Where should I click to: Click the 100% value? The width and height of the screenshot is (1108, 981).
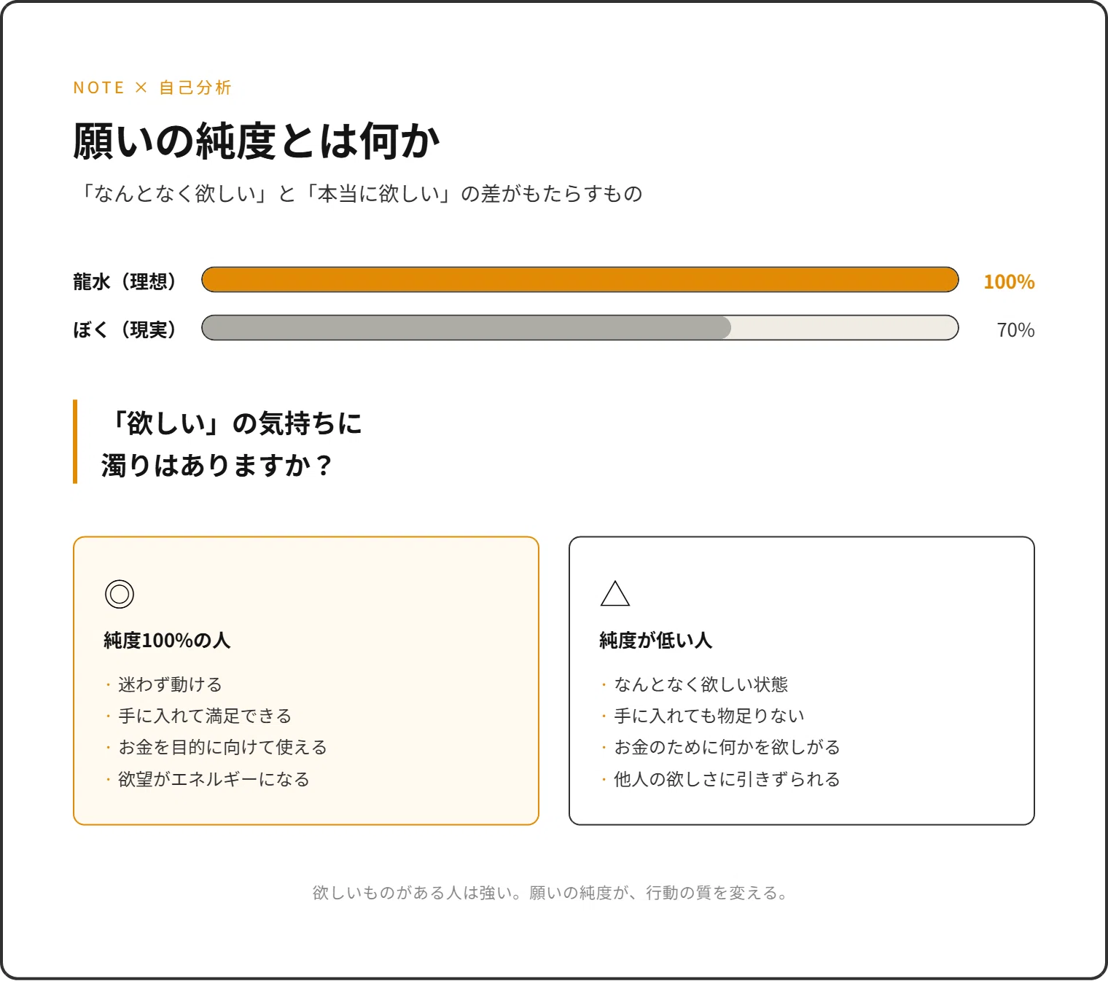[x=1009, y=281]
